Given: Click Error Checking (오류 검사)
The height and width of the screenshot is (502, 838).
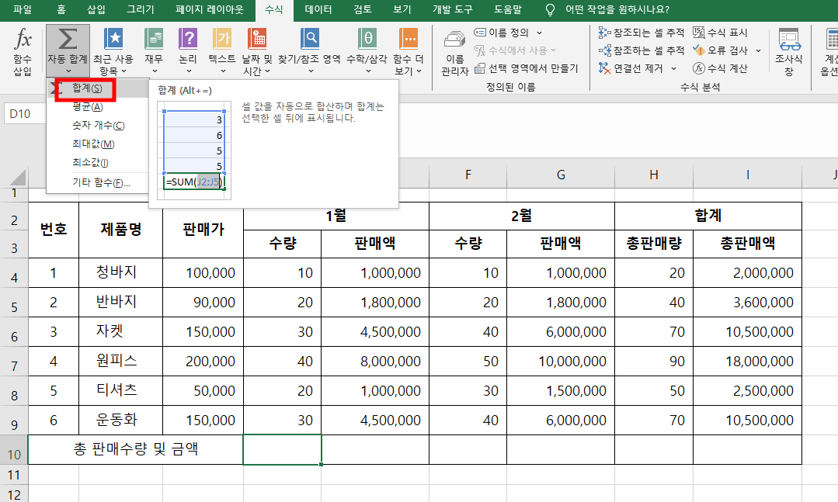Looking at the screenshot, I should 721,50.
